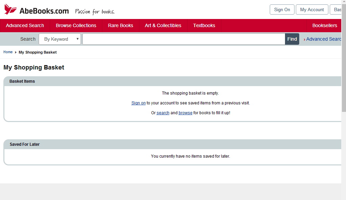
Task: Focus the main search text field
Action: pos(184,39)
